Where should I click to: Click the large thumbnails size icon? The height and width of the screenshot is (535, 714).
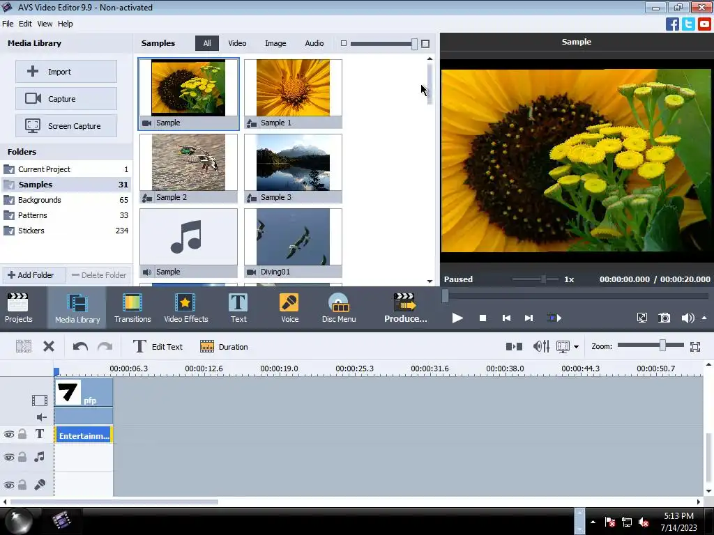425,44
